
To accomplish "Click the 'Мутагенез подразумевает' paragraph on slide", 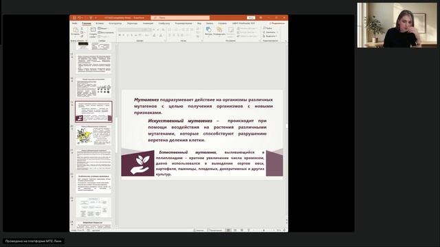I will click(x=203, y=106).
